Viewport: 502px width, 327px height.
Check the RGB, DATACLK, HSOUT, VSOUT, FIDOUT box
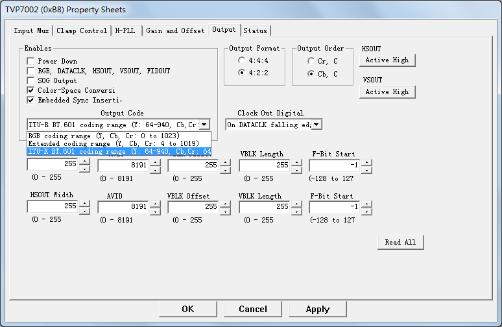(x=30, y=71)
